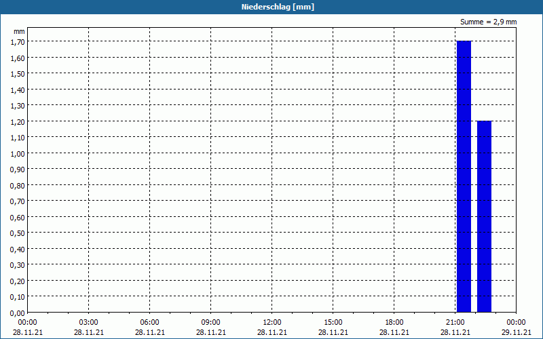
Task: Pick the 0,20 y-axis label
Action: click(x=18, y=281)
